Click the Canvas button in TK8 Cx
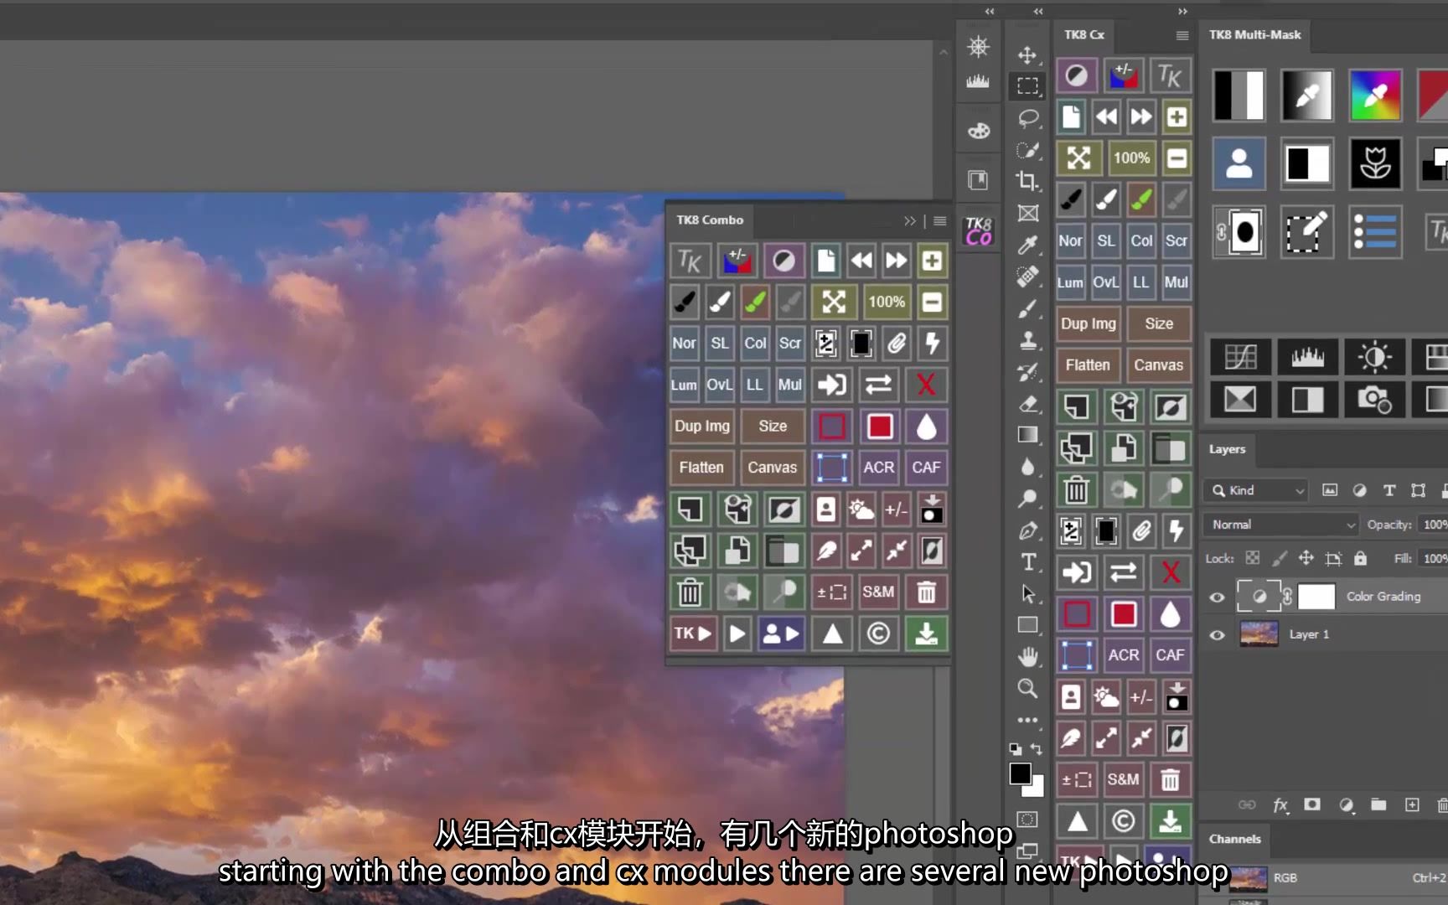Image resolution: width=1448 pixels, height=905 pixels. pyautogui.click(x=1158, y=365)
